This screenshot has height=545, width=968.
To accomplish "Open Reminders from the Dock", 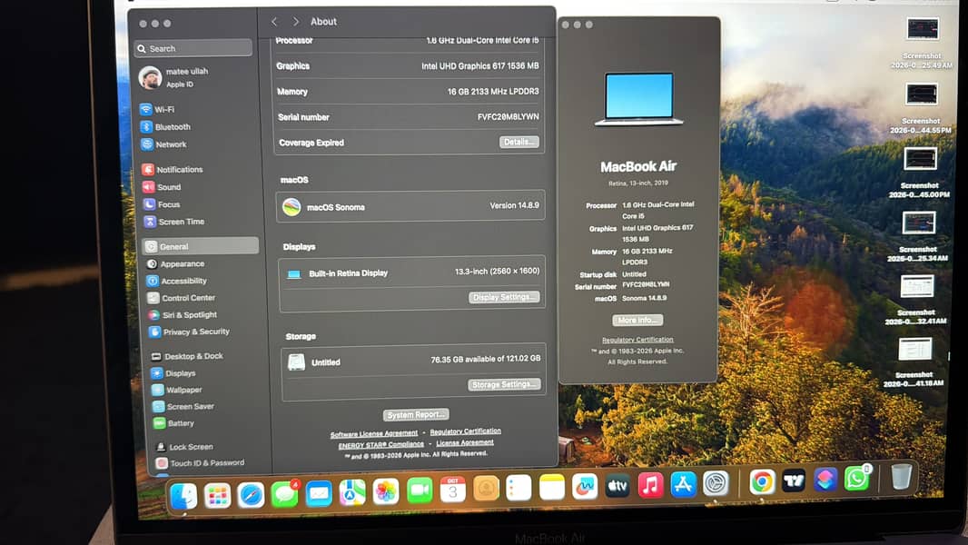I will [x=519, y=488].
